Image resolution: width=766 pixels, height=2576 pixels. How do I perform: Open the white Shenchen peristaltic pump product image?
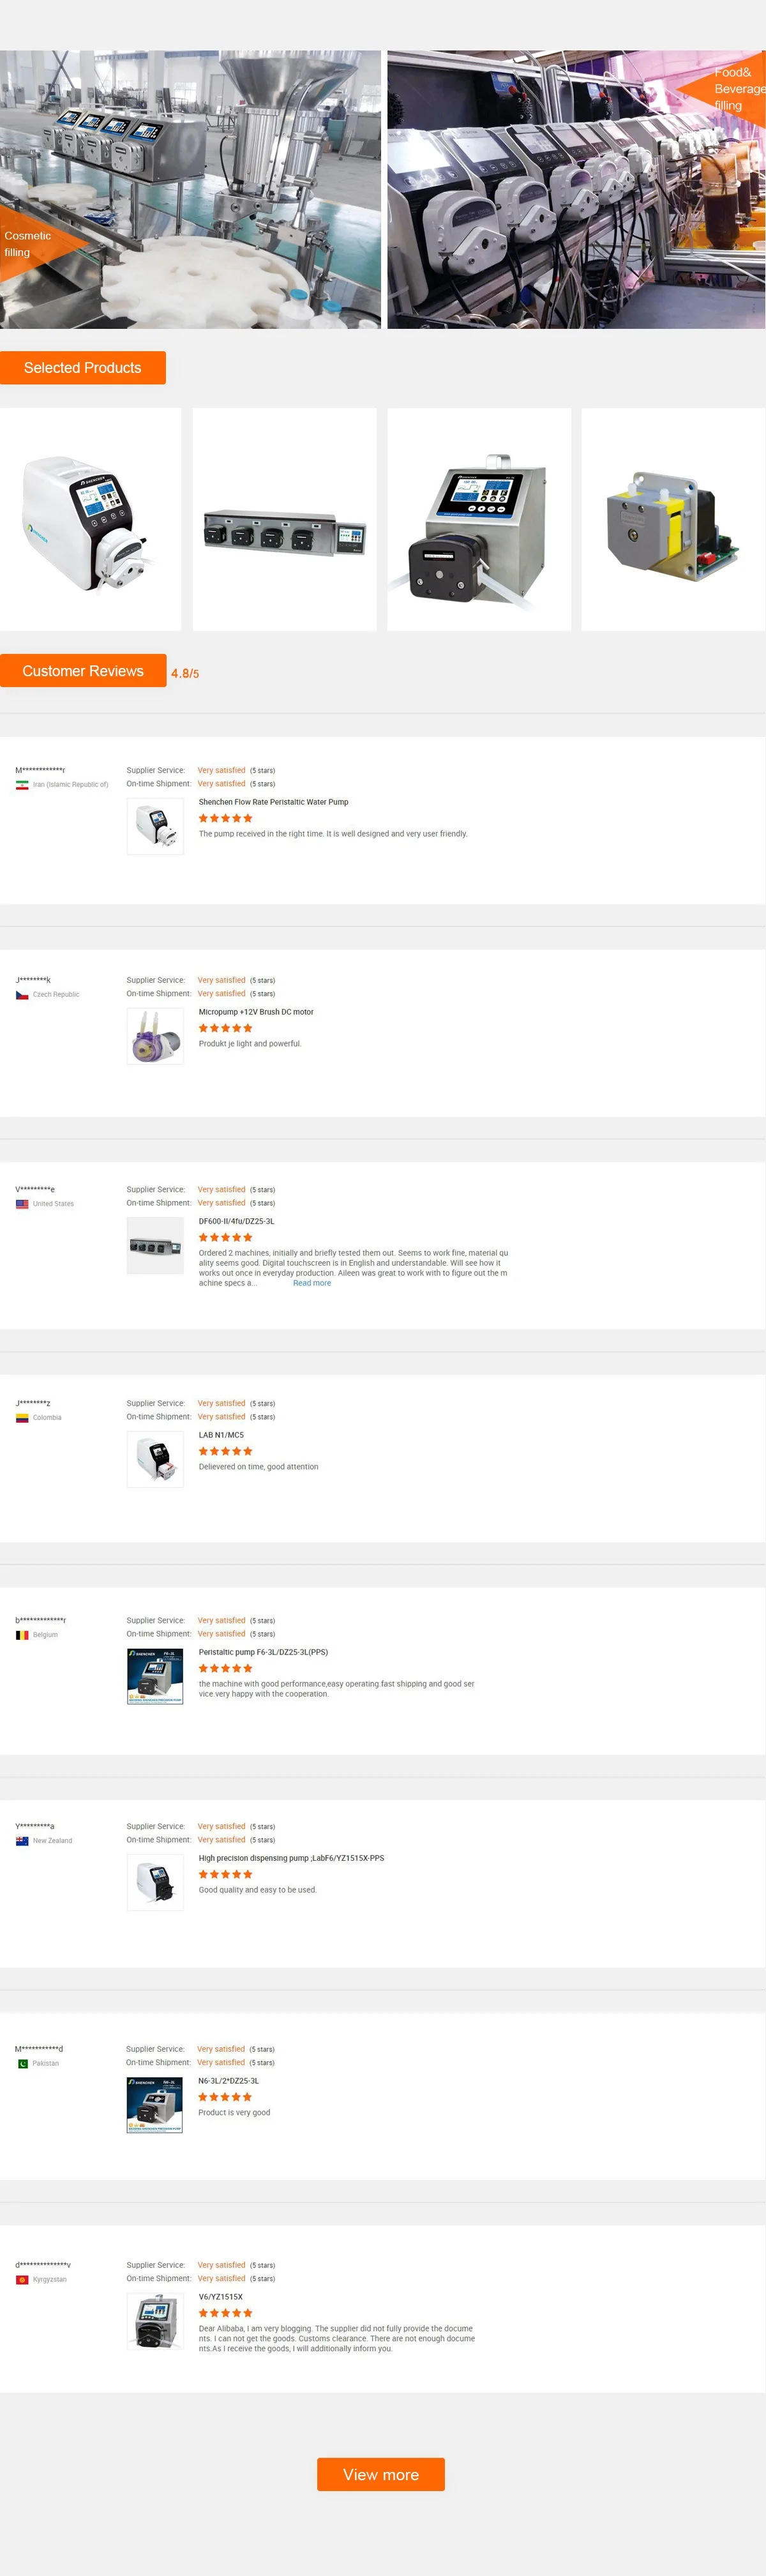click(90, 520)
